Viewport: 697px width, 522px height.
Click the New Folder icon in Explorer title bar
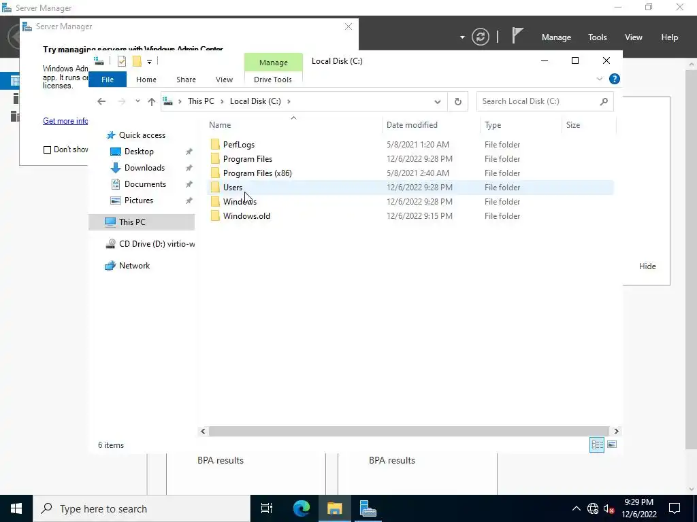[x=137, y=61]
